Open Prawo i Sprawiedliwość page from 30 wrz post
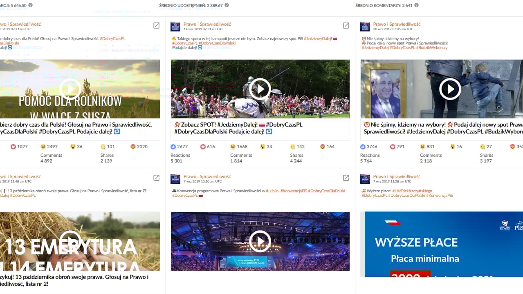523x294 pixels. [x=397, y=24]
